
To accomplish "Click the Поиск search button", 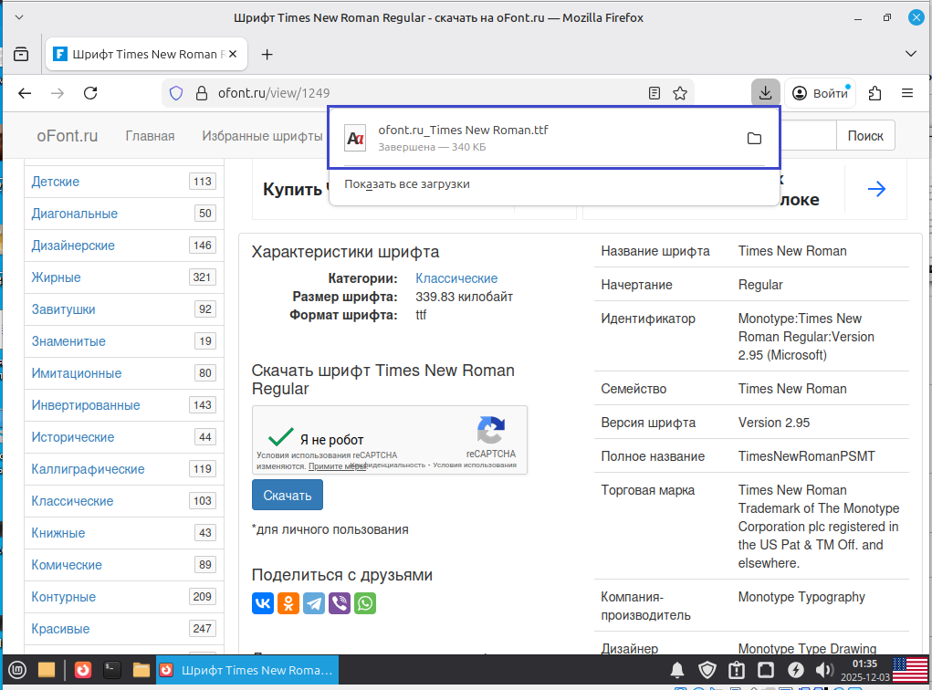I will click(x=865, y=135).
